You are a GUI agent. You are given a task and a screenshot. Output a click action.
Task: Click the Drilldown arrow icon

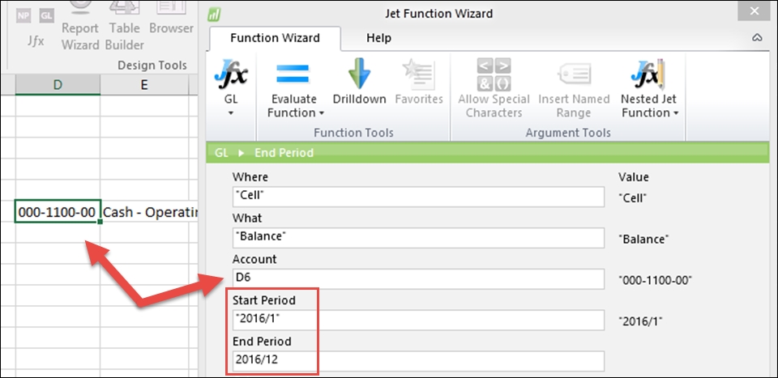pos(359,74)
